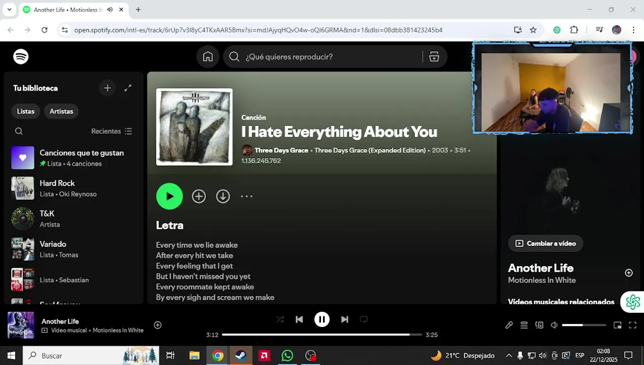The height and width of the screenshot is (365, 644).
Task: Open the browse icon in search bar
Action: [434, 57]
